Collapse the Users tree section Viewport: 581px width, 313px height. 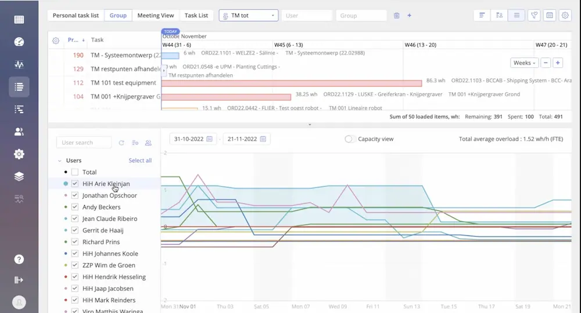point(59,161)
